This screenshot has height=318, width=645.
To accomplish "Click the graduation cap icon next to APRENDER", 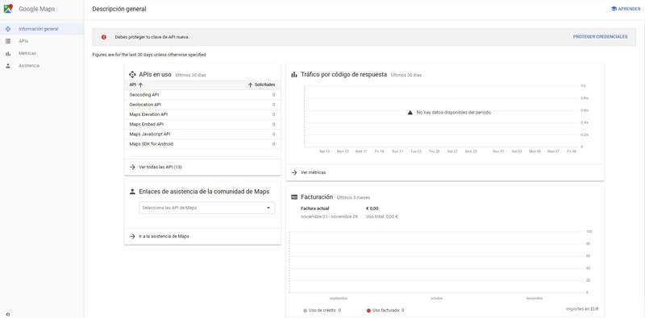I will tap(614, 9).
